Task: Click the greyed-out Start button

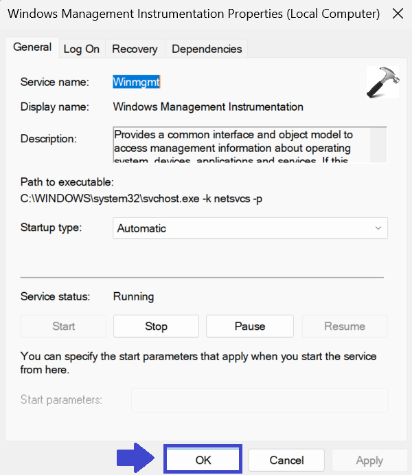Action: (64, 327)
